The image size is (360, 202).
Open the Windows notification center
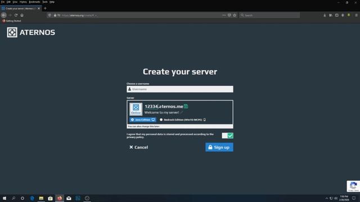[354, 198]
